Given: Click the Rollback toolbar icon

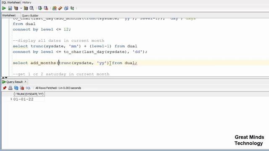Looking at the screenshot, I should click(x=46, y=8).
